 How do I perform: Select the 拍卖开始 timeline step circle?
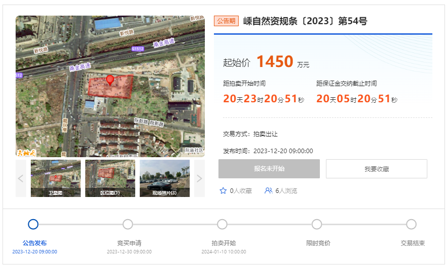(x=222, y=224)
